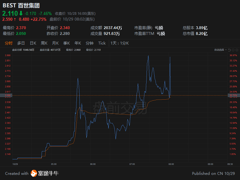Switch to the 年K tab
Viewport: 240px width, 180px height.
tap(78, 43)
